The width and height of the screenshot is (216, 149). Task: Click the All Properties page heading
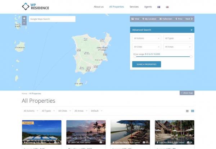click(39, 101)
